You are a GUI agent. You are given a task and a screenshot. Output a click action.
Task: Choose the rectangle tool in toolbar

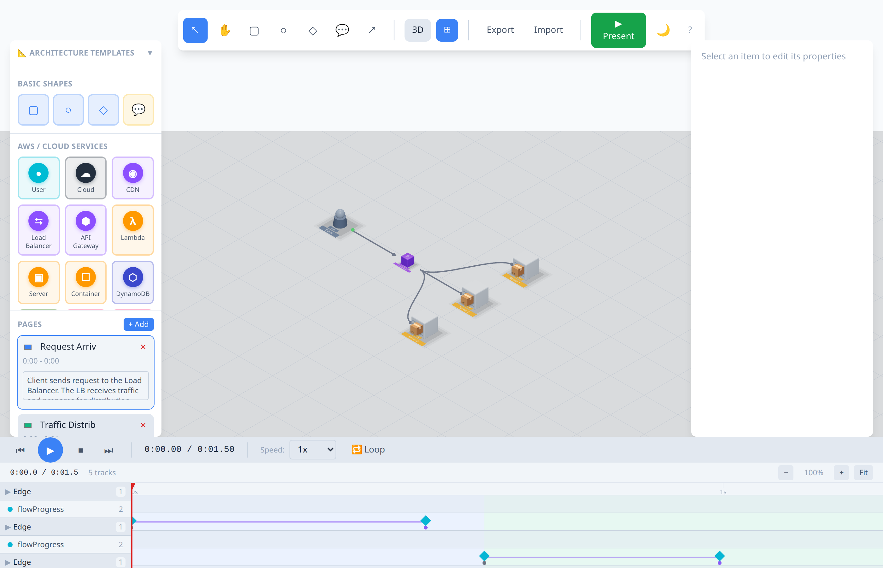(254, 30)
